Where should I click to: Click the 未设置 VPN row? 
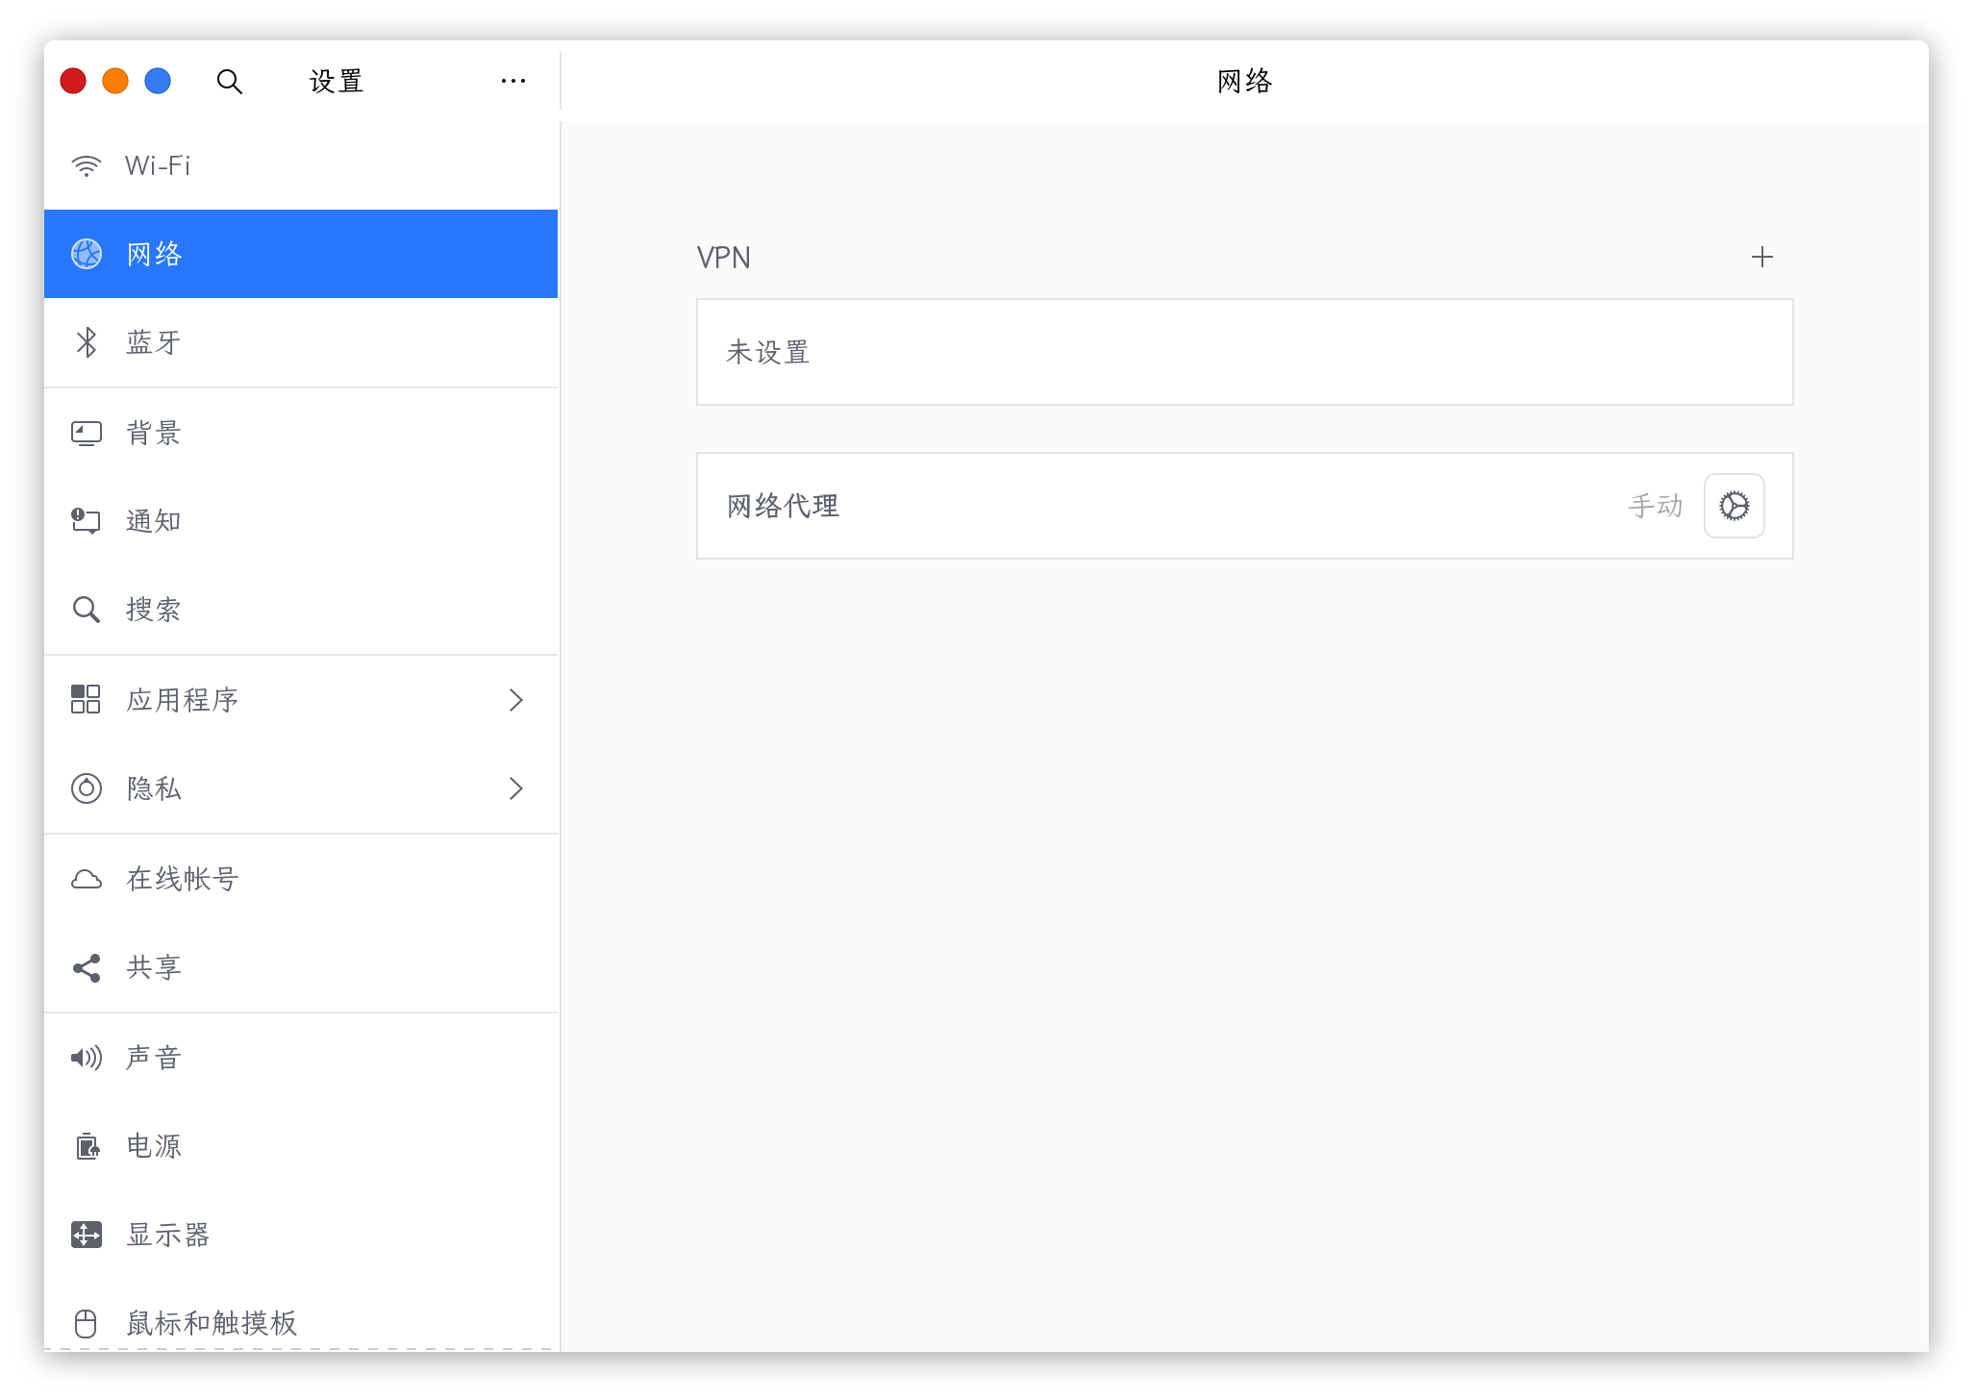tap(1244, 352)
